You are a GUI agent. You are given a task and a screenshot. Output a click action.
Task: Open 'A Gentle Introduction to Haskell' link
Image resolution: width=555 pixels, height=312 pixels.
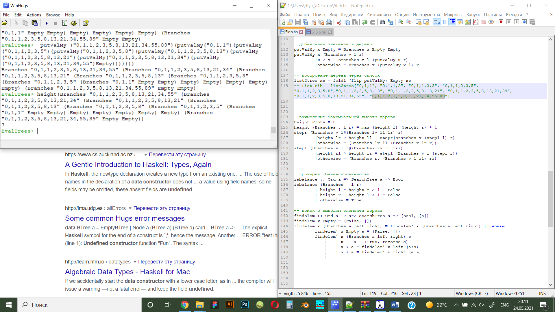138,164
